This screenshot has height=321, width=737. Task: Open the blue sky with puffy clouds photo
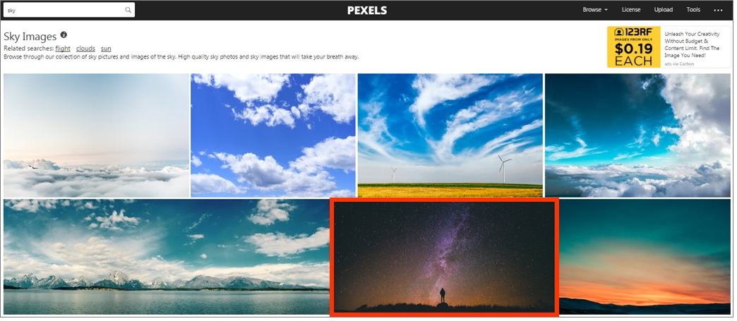click(x=273, y=135)
